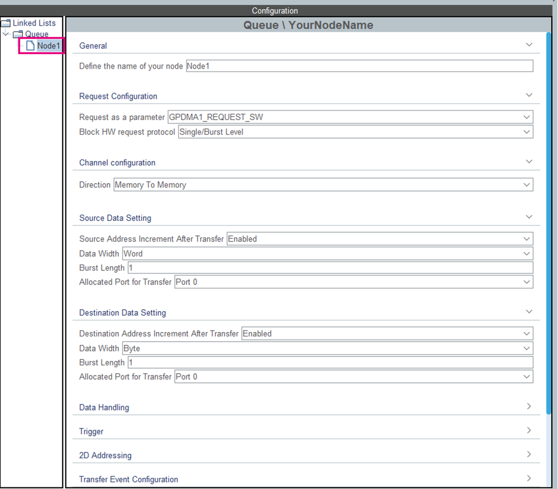
Task: Collapse the Source Data Setting chevron
Action: pos(529,217)
